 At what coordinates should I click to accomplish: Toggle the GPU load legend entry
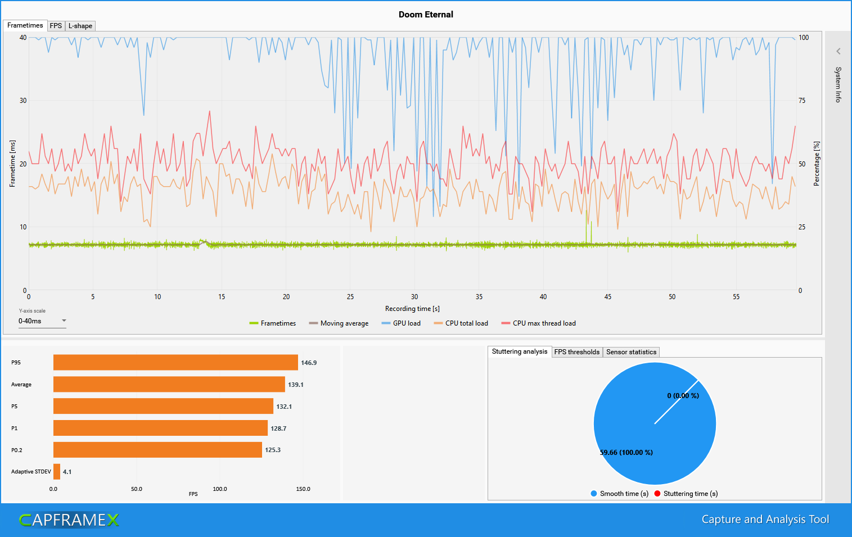tap(401, 323)
